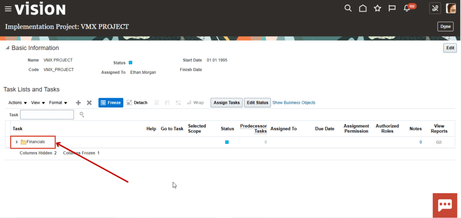Screen dimensions: 461x218
Task: Click the Assign Tasks button
Action: tap(226, 102)
